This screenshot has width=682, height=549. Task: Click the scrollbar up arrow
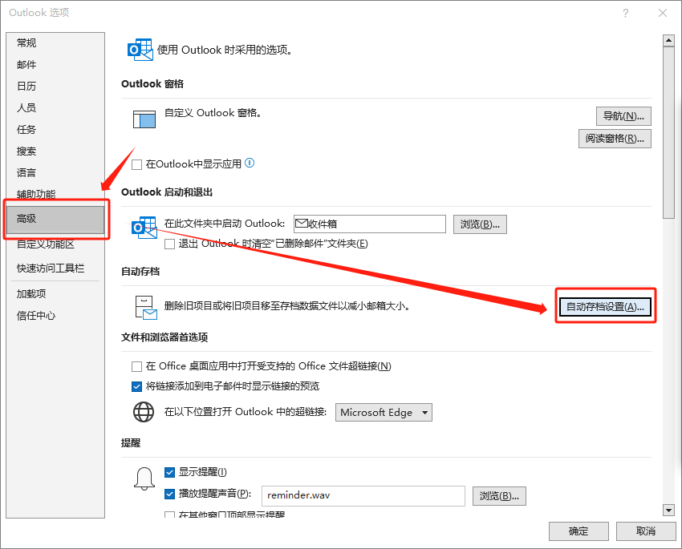coord(668,40)
